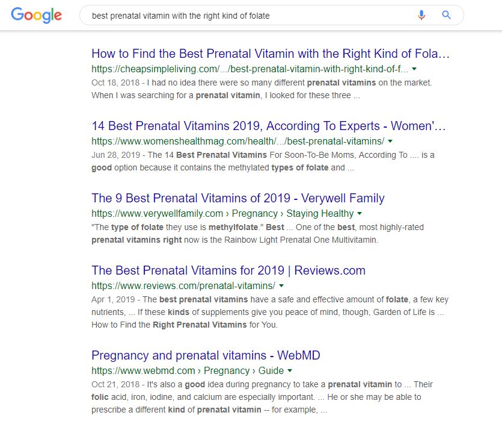
Task: Expand womenshealthmag.com result dropdown arrow
Action: coord(390,141)
